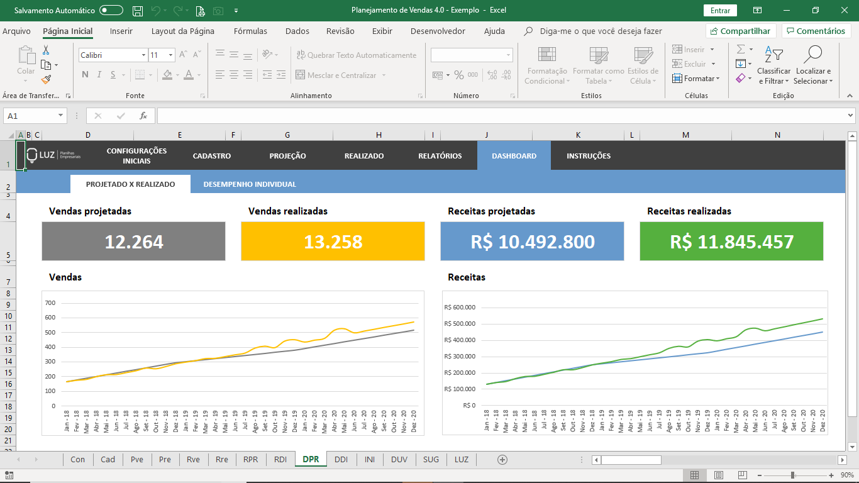Click the zoom slider in status bar
Image resolution: width=859 pixels, height=483 pixels.
click(x=793, y=475)
